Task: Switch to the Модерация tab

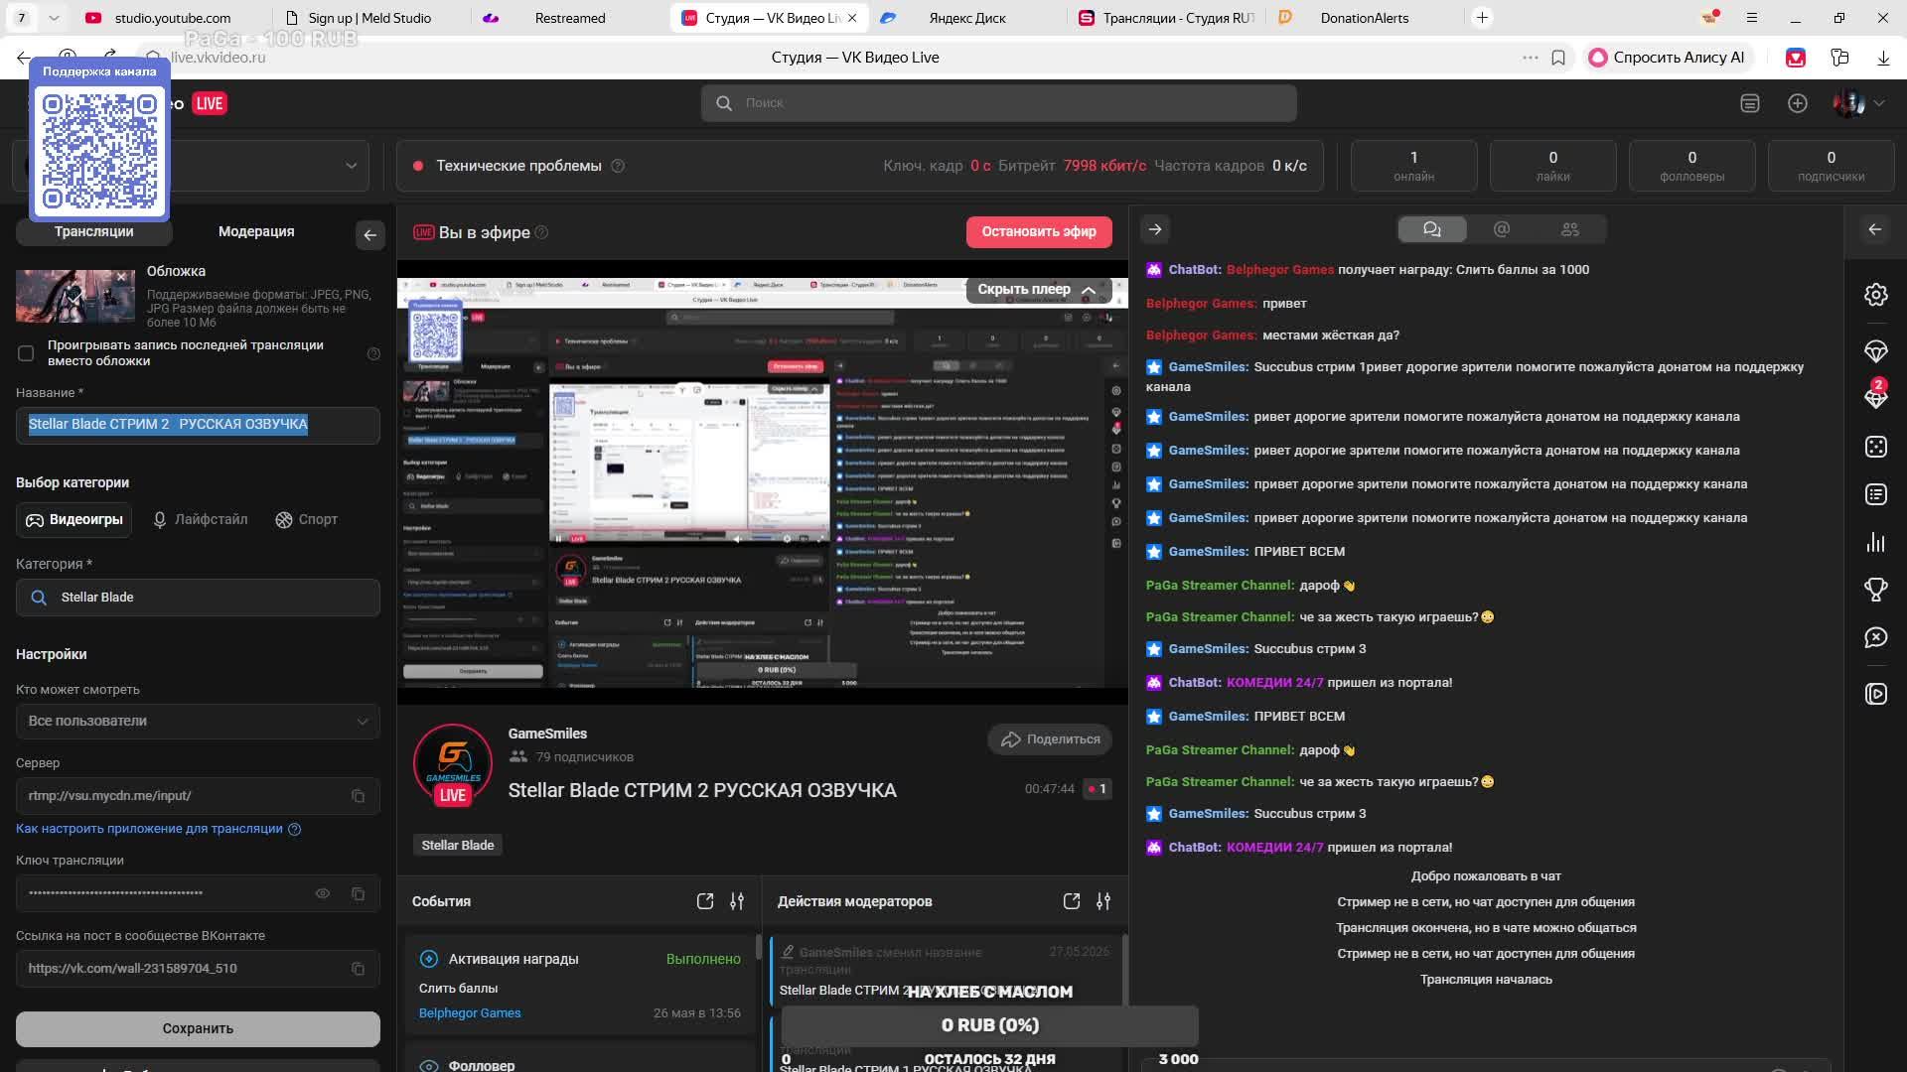Action: click(256, 232)
